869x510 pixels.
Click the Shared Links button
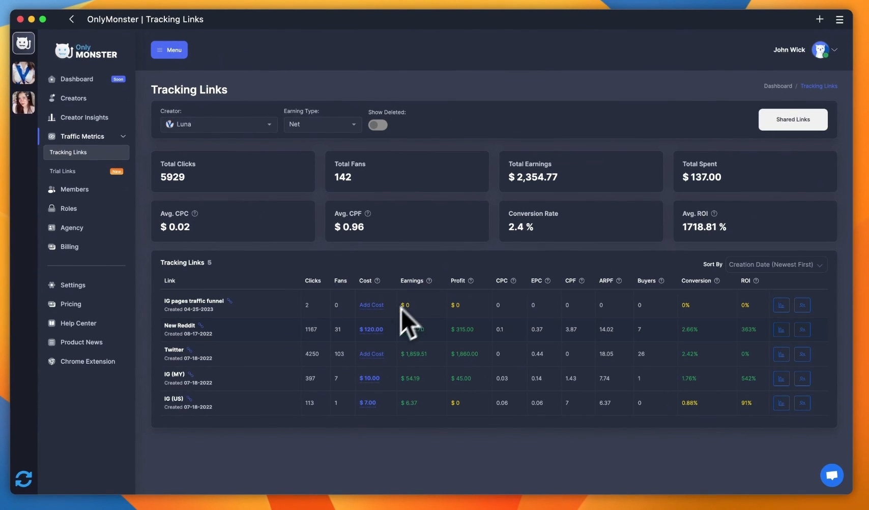click(x=792, y=119)
